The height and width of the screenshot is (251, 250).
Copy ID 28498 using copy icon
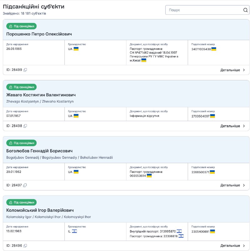tap(25, 126)
